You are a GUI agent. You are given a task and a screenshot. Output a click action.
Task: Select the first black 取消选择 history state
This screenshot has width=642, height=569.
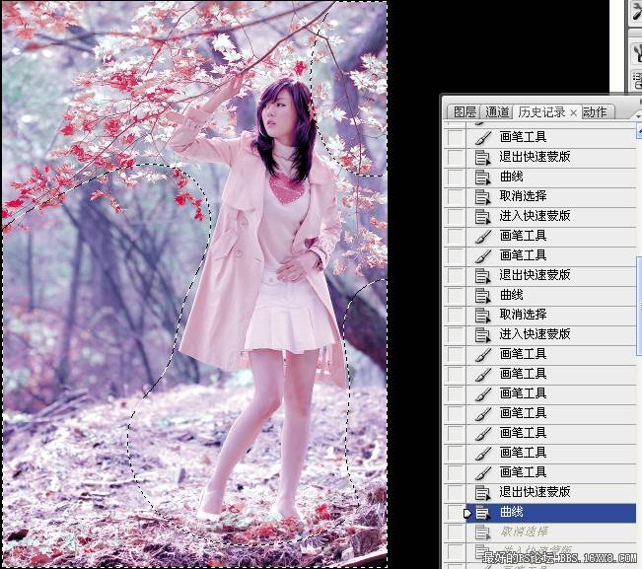coord(550,196)
